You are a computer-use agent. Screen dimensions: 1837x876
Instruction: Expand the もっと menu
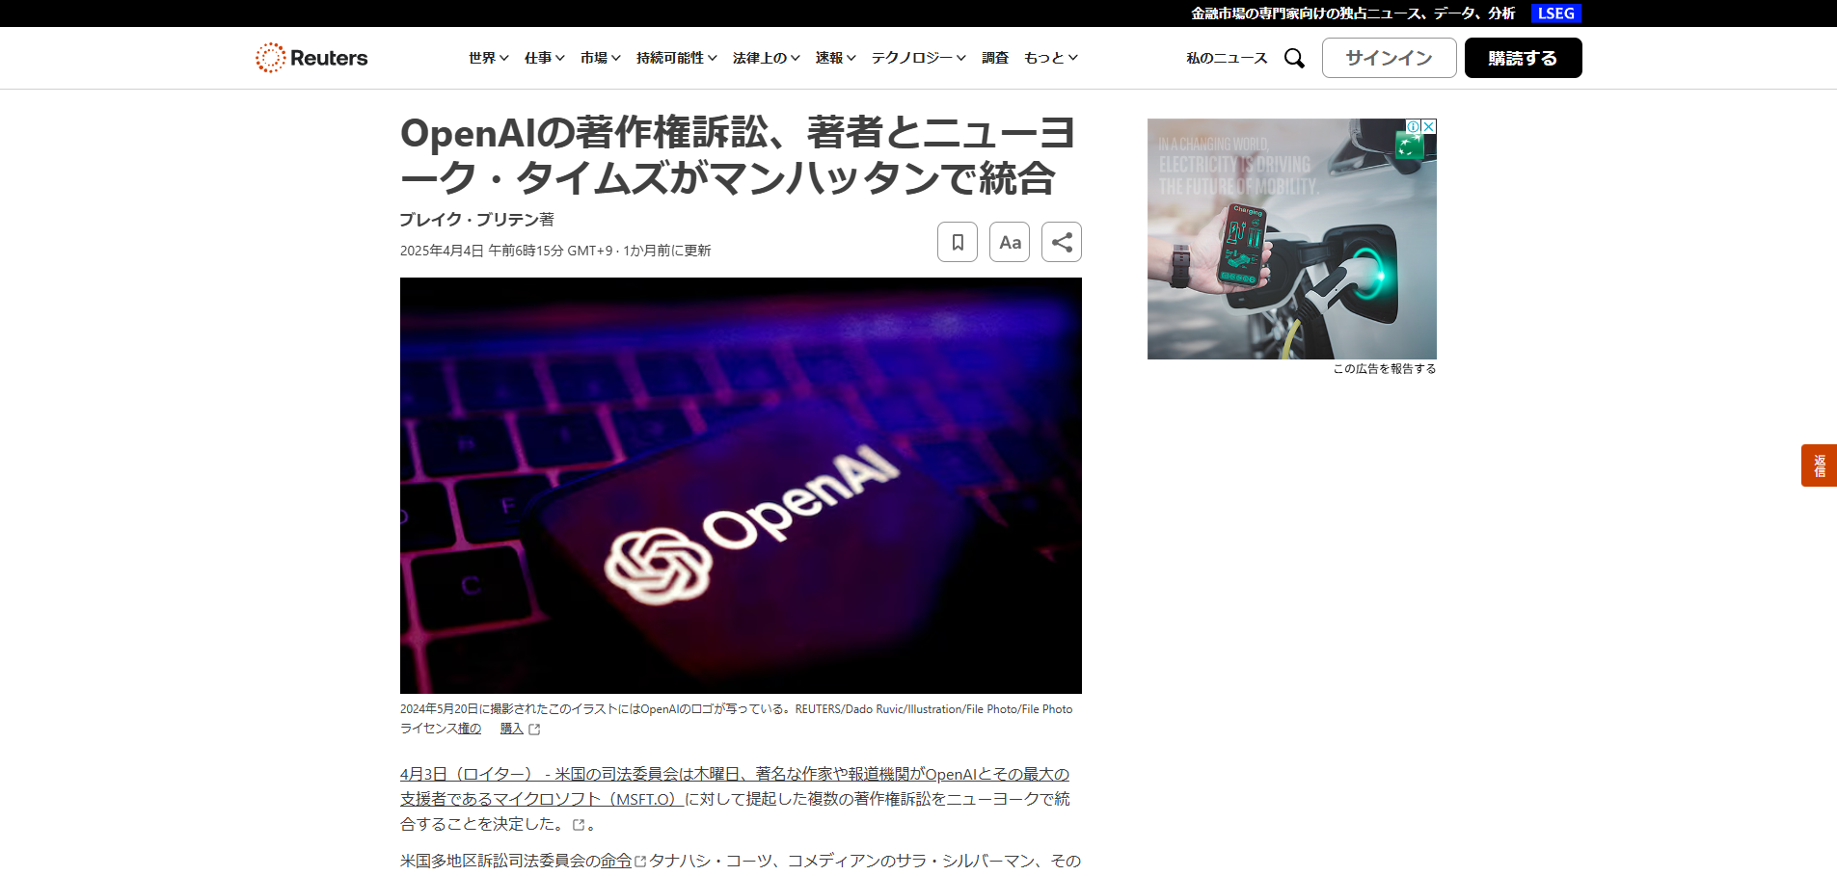[1051, 58]
